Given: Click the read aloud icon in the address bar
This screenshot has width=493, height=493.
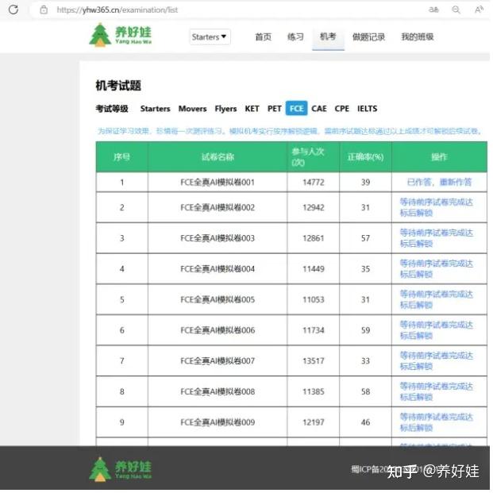Looking at the screenshot, I should coord(479,10).
